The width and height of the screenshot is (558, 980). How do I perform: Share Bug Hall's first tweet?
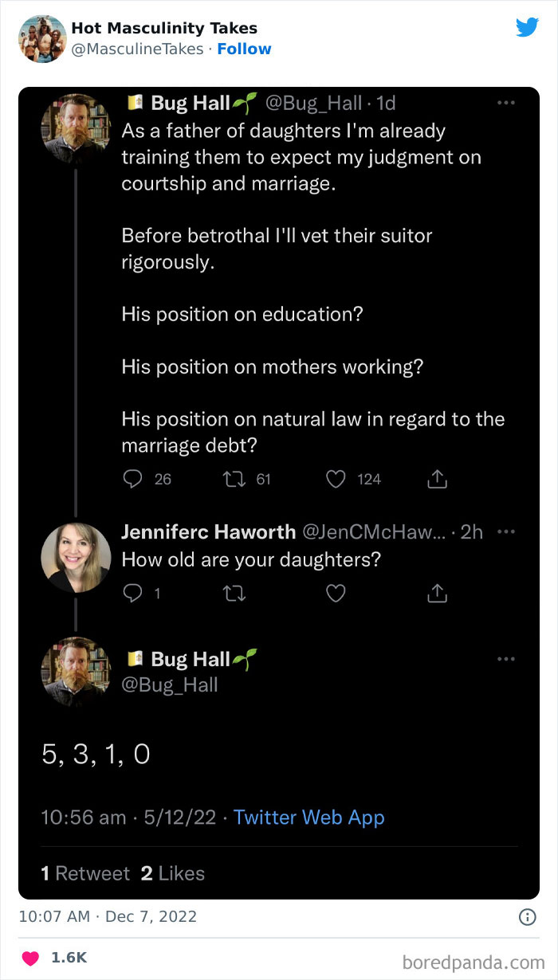pyautogui.click(x=437, y=479)
